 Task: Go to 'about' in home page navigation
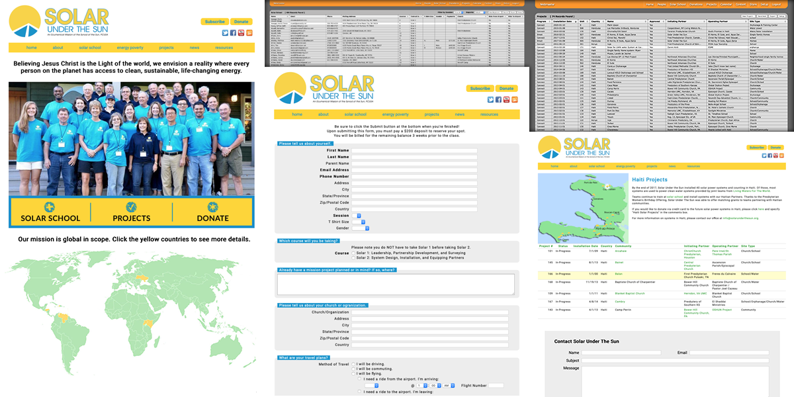(58, 48)
